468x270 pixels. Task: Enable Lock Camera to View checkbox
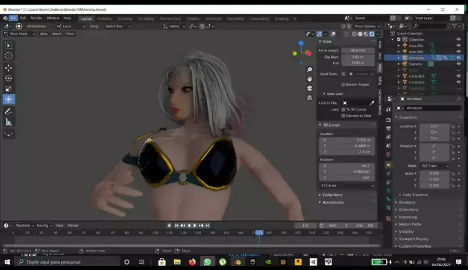click(x=344, y=115)
